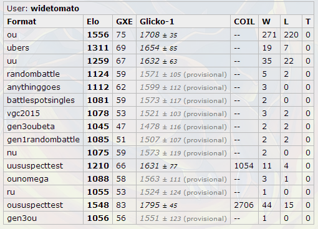Click uu losses count 22

[x=289, y=61]
